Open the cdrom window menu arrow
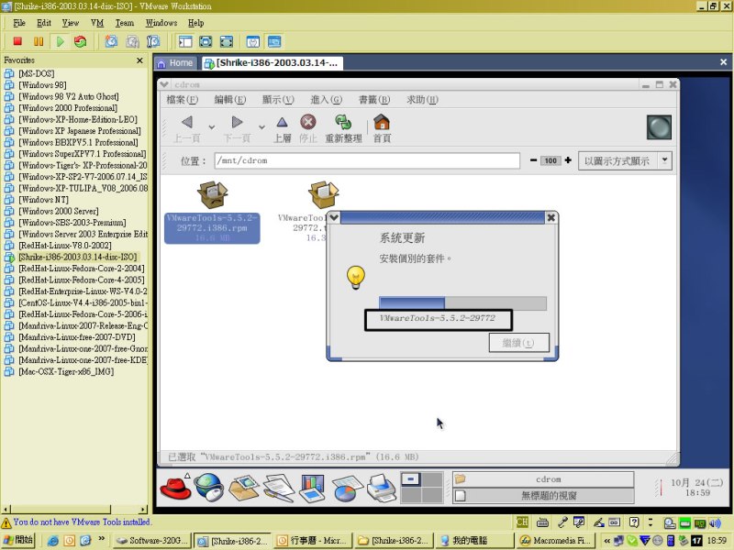Viewport: 734px width, 550px height. (x=164, y=84)
